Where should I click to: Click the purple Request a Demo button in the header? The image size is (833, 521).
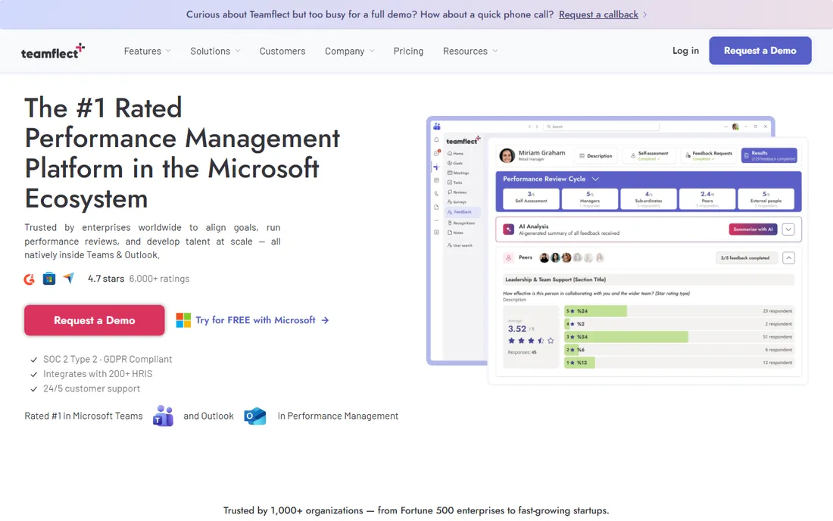click(x=760, y=51)
